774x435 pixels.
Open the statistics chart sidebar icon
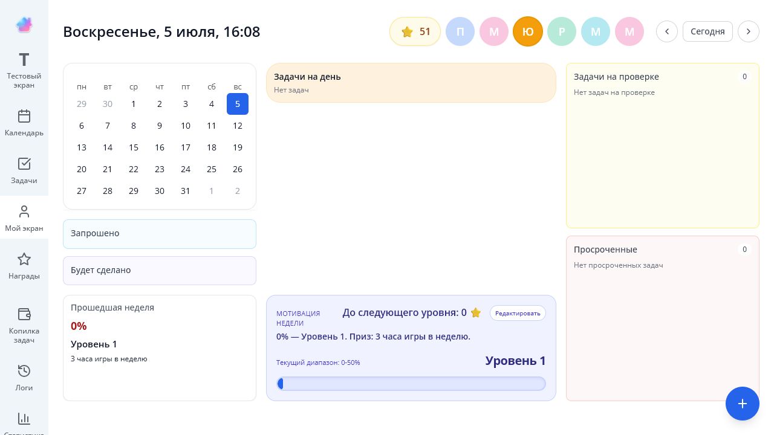[x=24, y=419]
